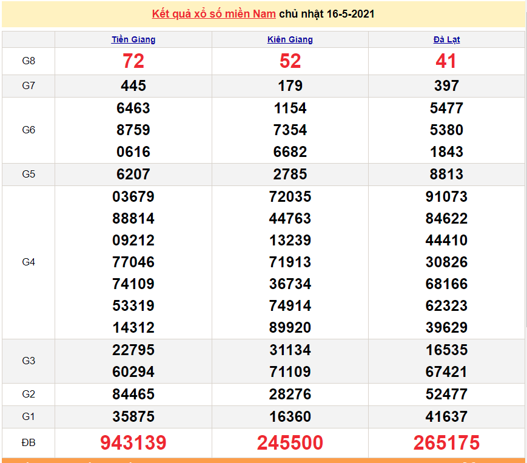
Task: Select the G8 row label
Action: pyautogui.click(x=29, y=61)
